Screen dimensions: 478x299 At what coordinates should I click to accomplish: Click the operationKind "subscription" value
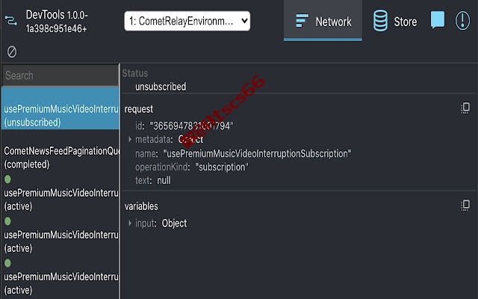(x=222, y=167)
